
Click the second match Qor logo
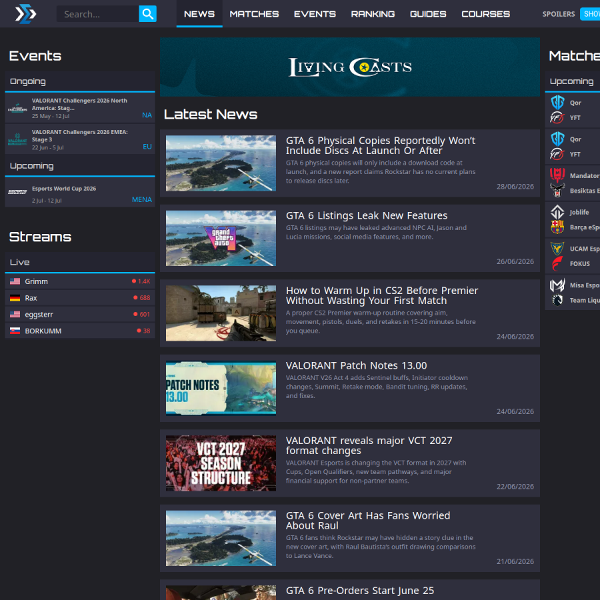(x=557, y=139)
